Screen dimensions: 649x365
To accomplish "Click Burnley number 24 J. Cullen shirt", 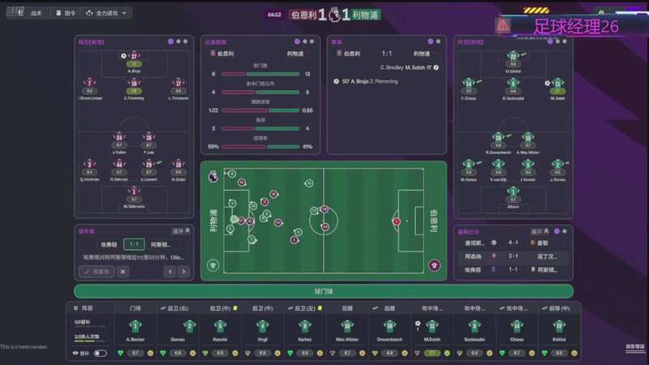I will point(119,137).
